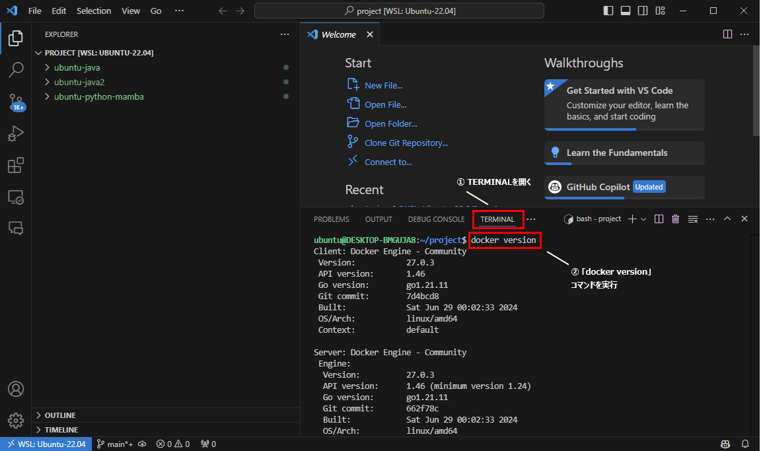Switch to the PROBLEMS tab
Screen dimensions: 761x451
click(x=332, y=219)
